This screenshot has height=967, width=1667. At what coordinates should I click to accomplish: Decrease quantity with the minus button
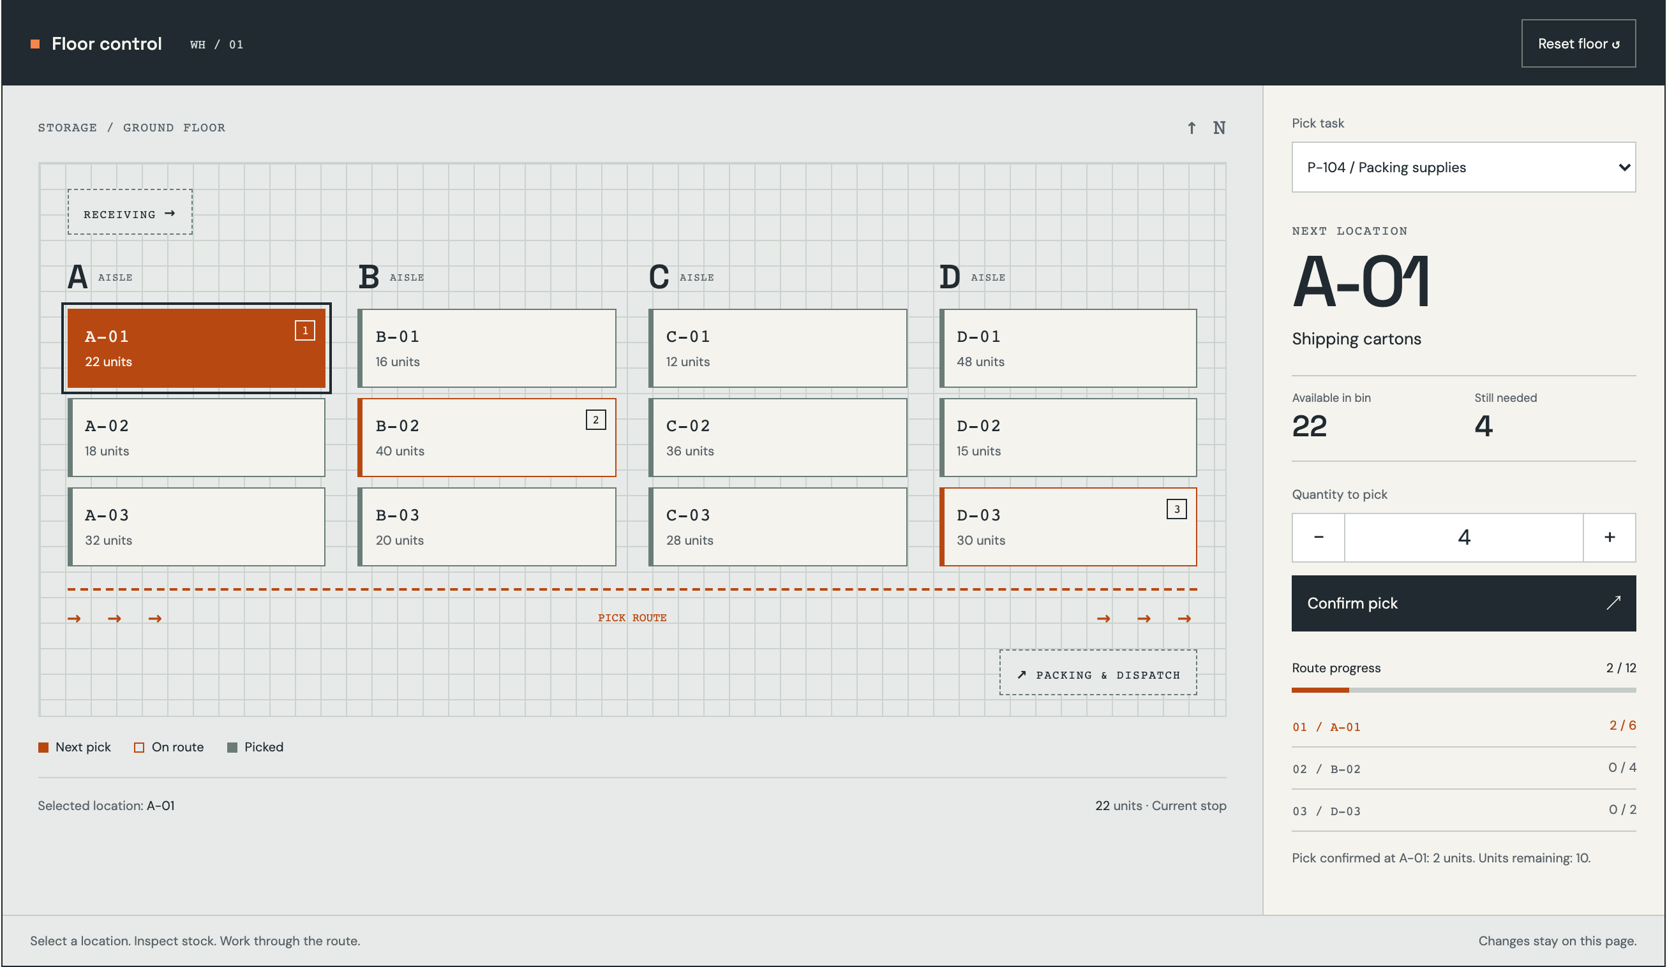(1318, 537)
